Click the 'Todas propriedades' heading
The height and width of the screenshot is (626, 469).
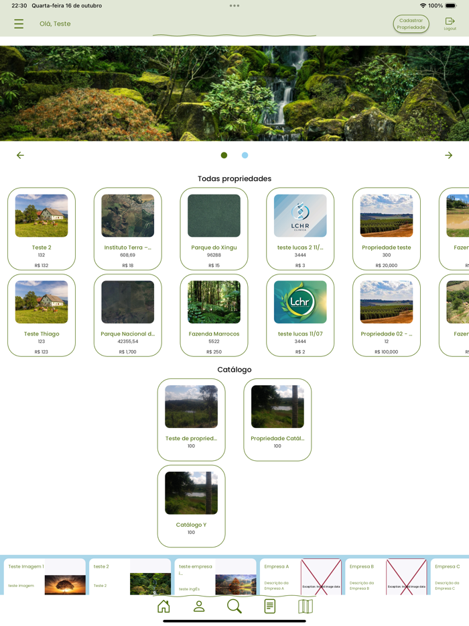click(234, 178)
